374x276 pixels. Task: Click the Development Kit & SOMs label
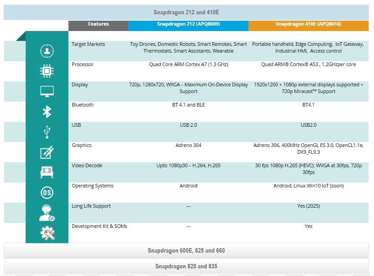click(99, 226)
